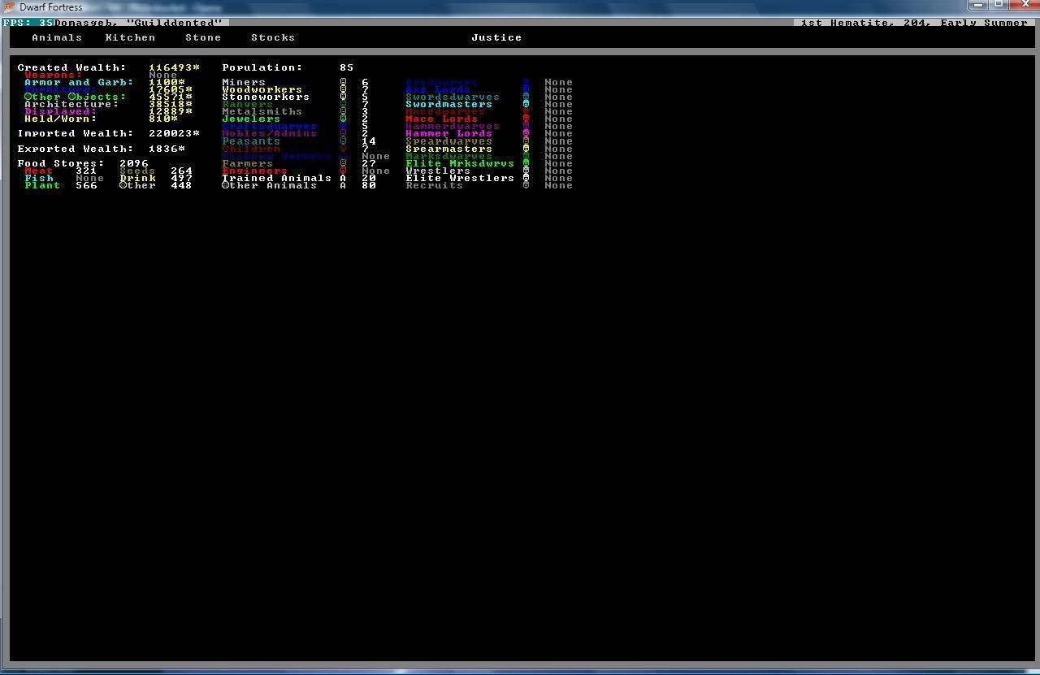Viewport: 1040px width, 675px height.
Task: Click the blue dwarf icon beside Axe Lords
Action: [x=526, y=89]
